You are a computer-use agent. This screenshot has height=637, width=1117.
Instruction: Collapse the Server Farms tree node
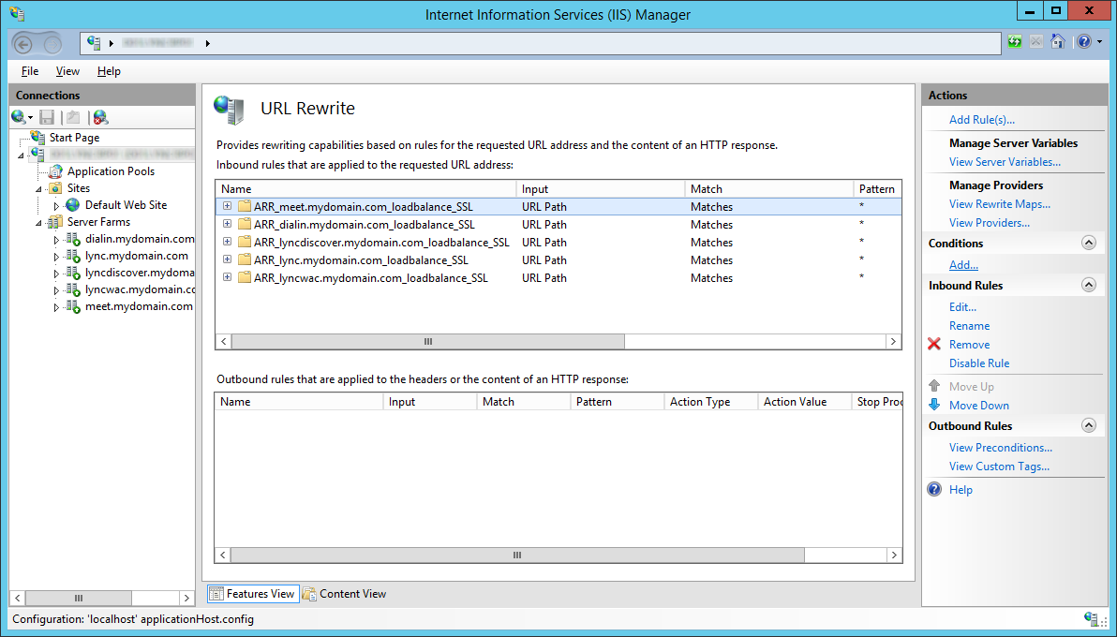tap(39, 223)
